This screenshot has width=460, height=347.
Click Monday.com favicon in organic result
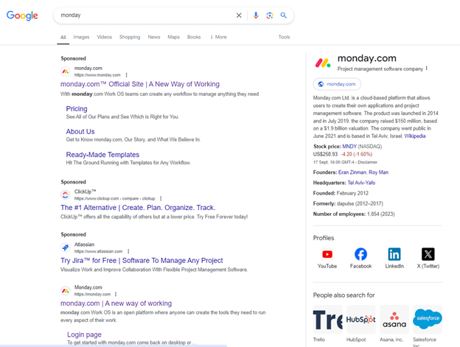(x=66, y=291)
